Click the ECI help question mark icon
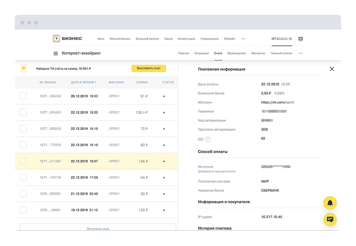The width and height of the screenshot is (356, 246). click(x=208, y=139)
